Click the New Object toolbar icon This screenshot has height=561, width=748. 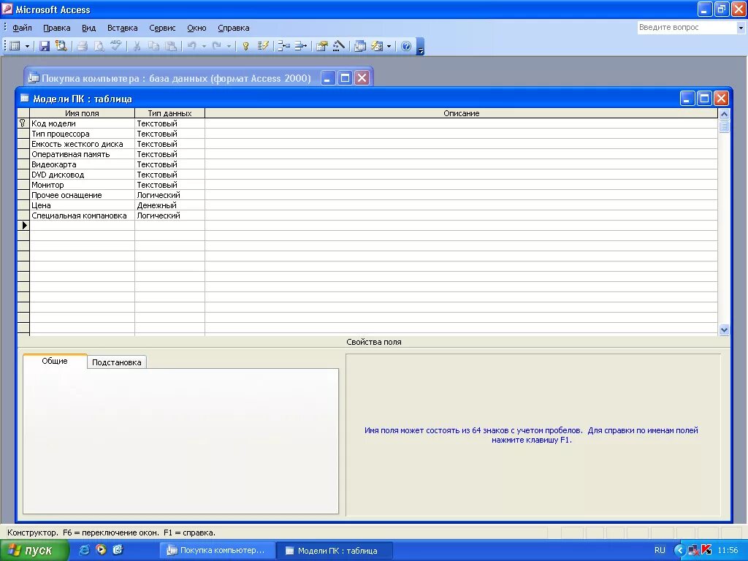[x=377, y=46]
